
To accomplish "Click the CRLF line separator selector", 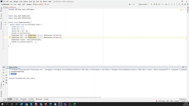I will 167,101.
